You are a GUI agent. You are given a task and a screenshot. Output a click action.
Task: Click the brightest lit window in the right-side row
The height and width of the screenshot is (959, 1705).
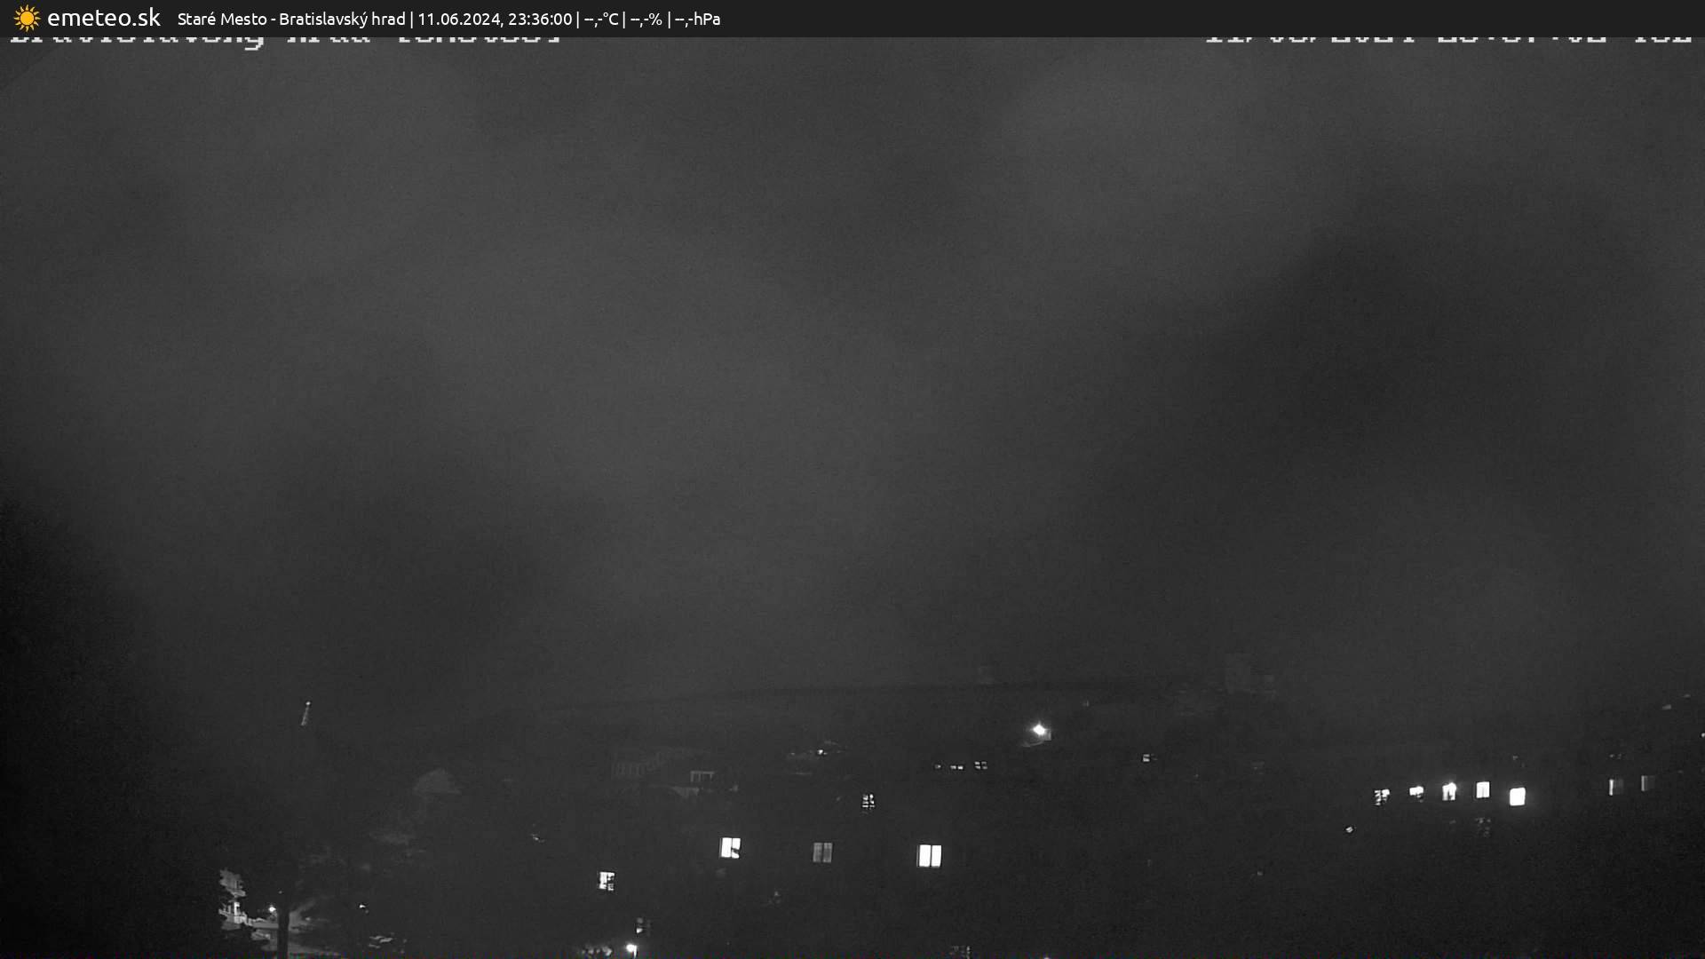(x=1517, y=797)
